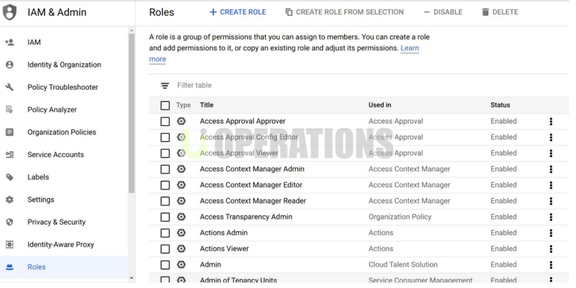Click the Identity-Aware Proxy sidebar icon
This screenshot has width=576, height=288.
point(10,244)
